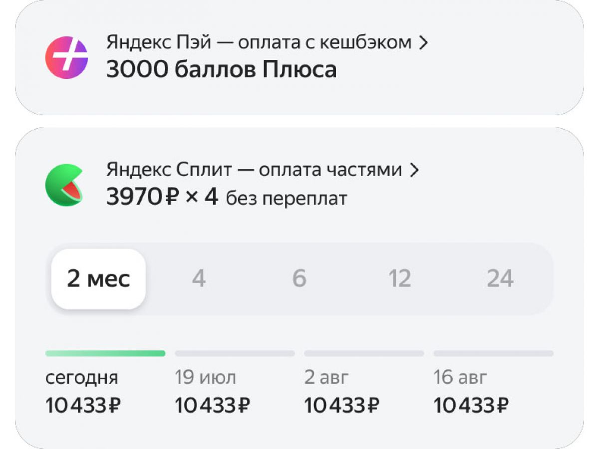Click the 3970 ₽ × 4 amount text
599x449 pixels.
pos(162,198)
